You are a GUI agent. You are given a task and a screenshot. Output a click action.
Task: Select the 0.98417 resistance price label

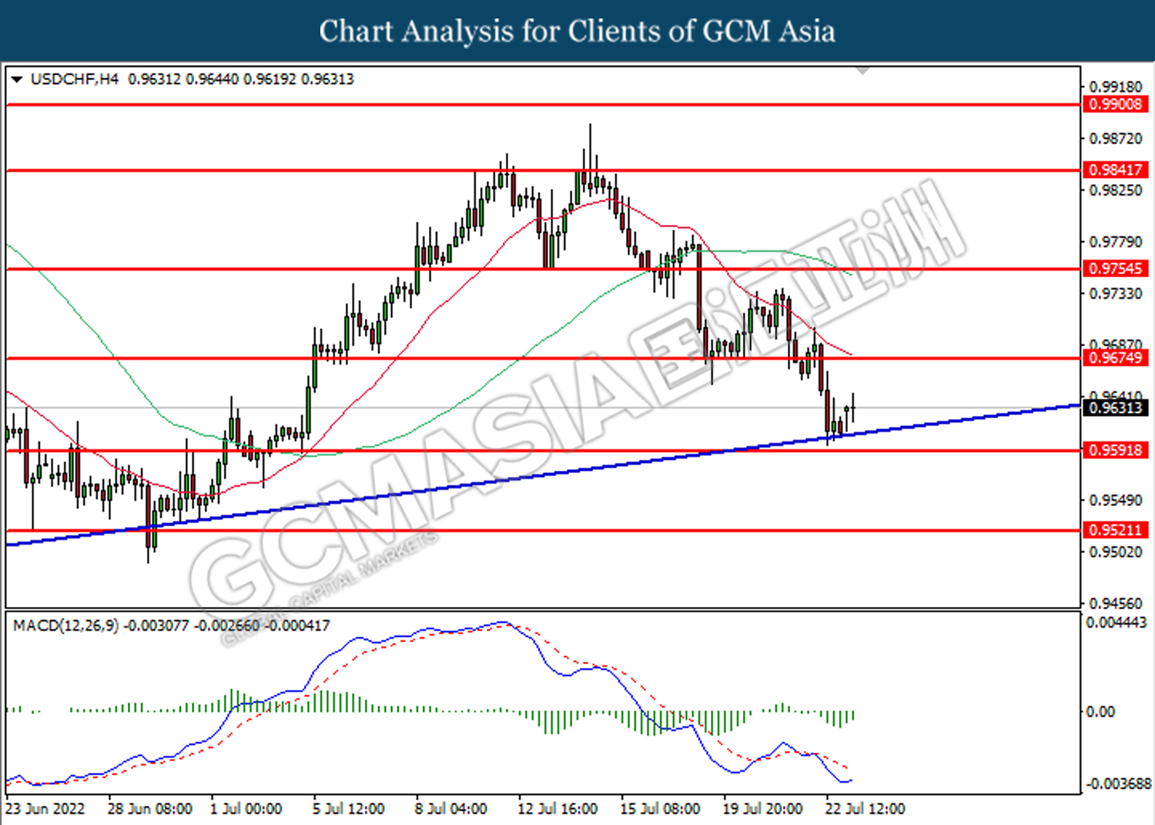click(1116, 169)
